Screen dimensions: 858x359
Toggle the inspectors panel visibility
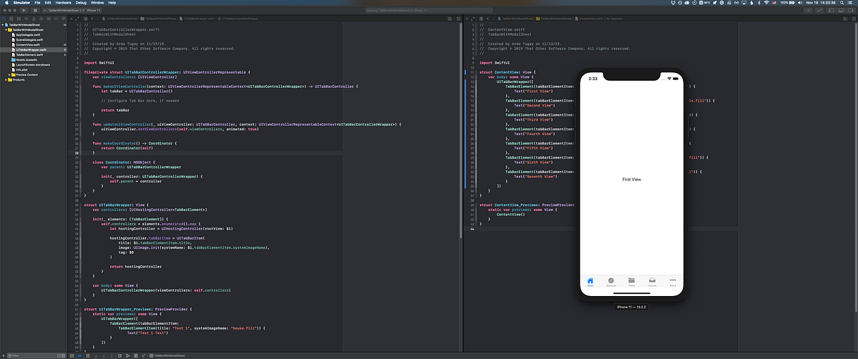click(850, 10)
